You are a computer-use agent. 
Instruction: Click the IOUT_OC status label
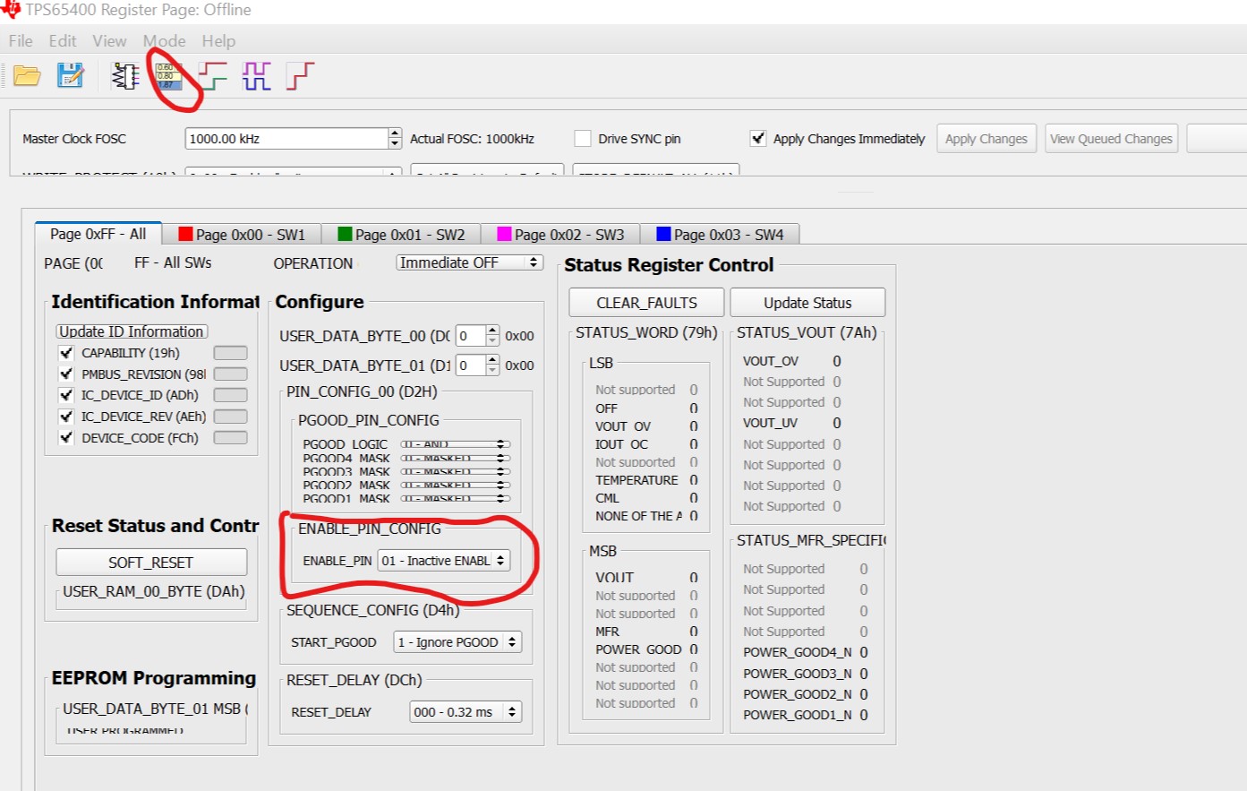click(x=621, y=444)
